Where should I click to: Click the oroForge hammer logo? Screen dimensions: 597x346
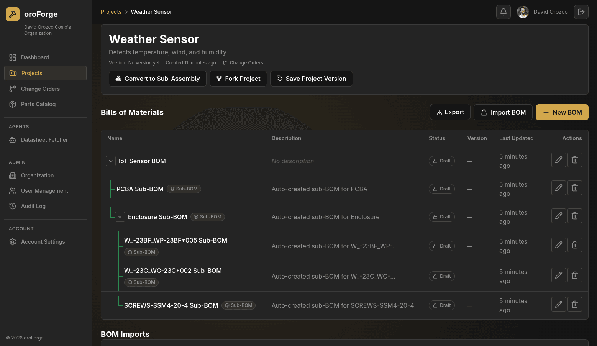pyautogui.click(x=13, y=14)
